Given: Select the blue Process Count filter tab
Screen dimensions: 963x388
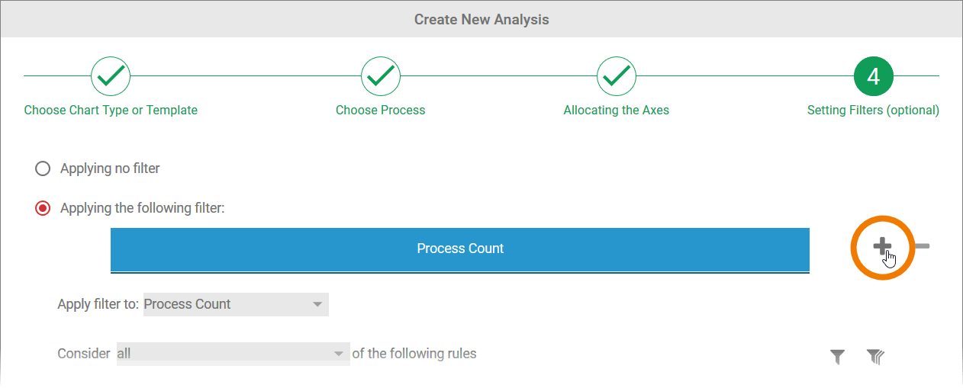Looking at the screenshot, I should point(459,249).
